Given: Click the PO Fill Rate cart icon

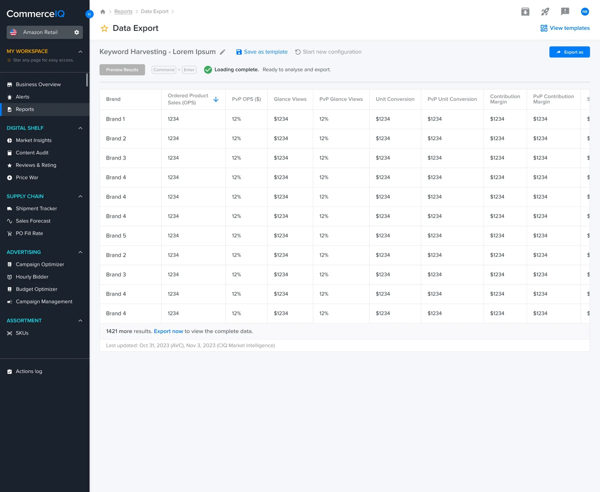Looking at the screenshot, I should [10, 233].
